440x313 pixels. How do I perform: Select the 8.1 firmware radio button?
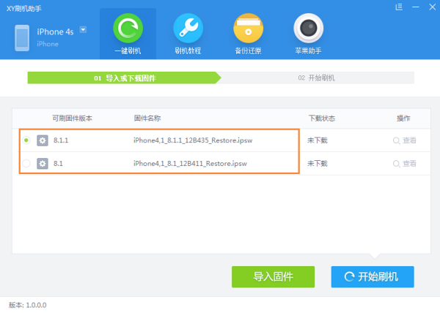[x=26, y=163]
